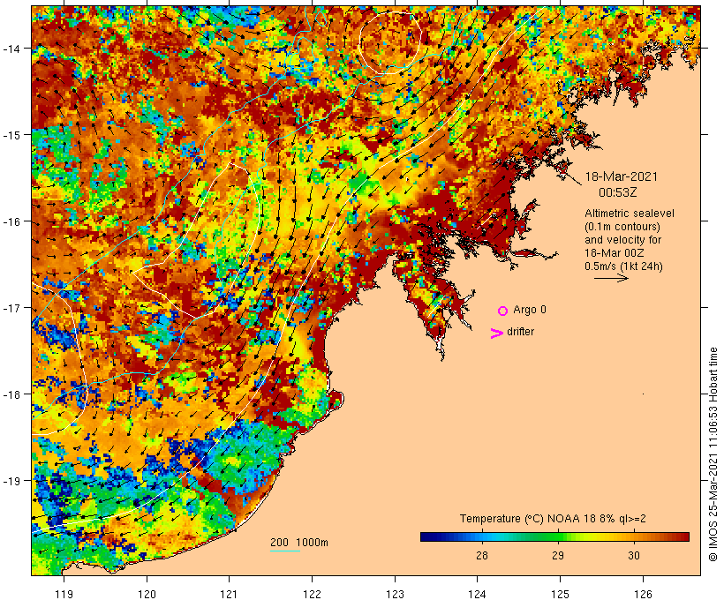Click the magenta drifter legend symbol
The width and height of the screenshot is (724, 600).
497,334
